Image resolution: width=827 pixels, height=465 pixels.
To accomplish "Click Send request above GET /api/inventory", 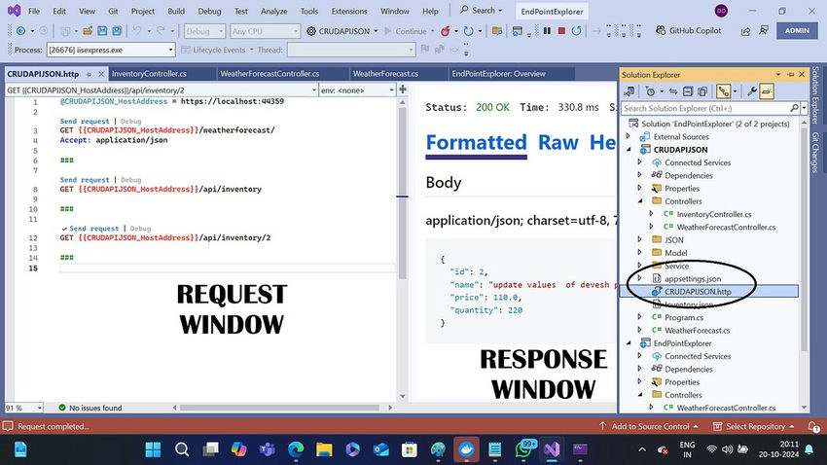I will pos(85,179).
